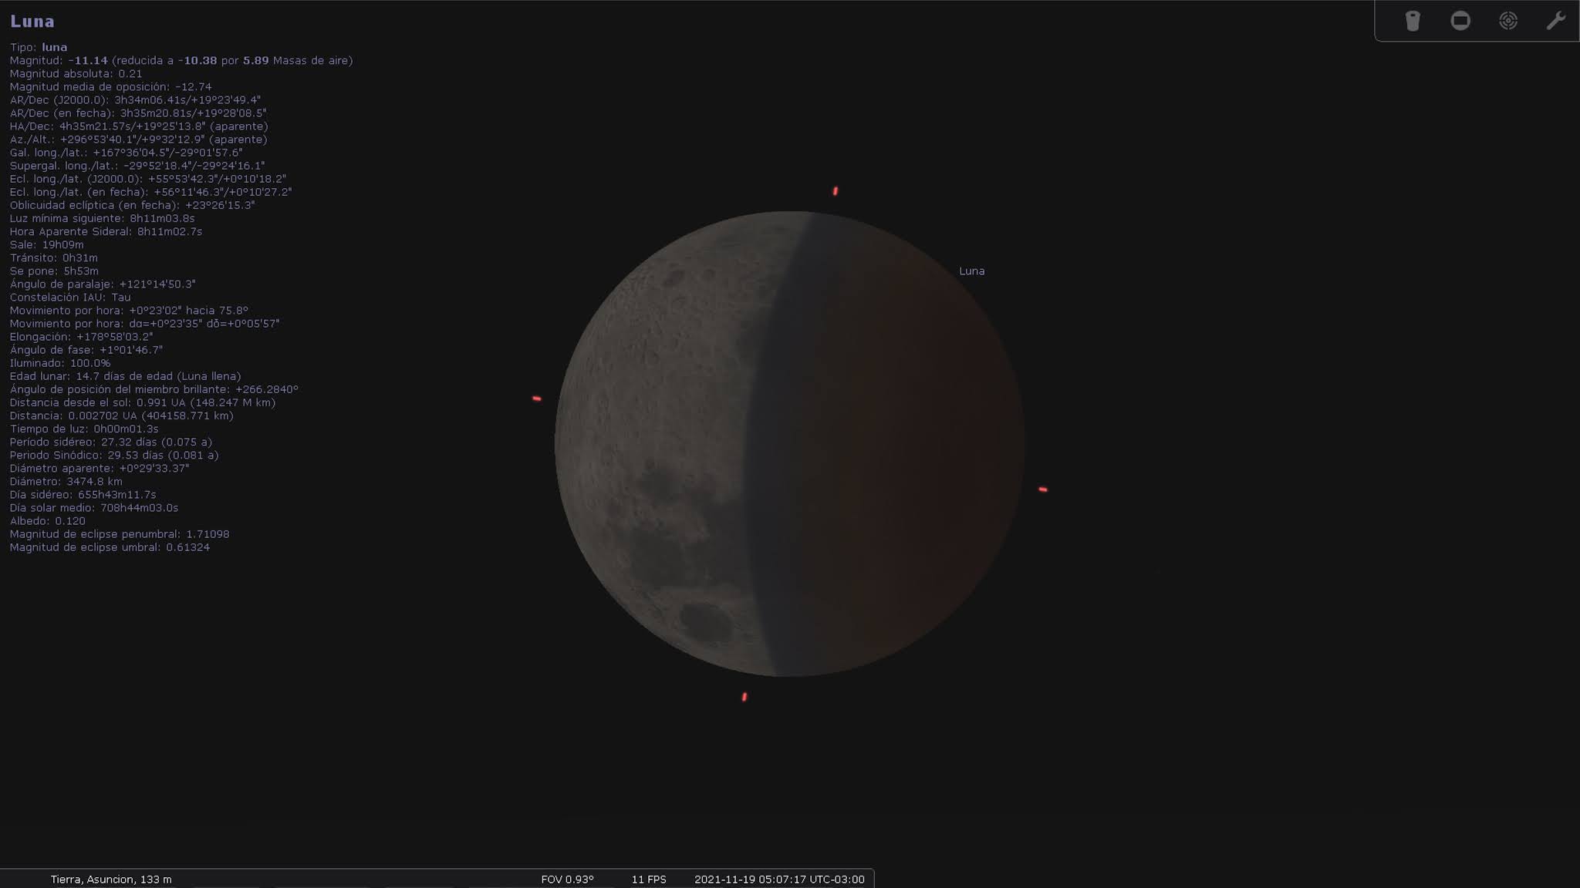Click the FOV 0.93° readout
This screenshot has width=1580, height=888.
click(567, 880)
